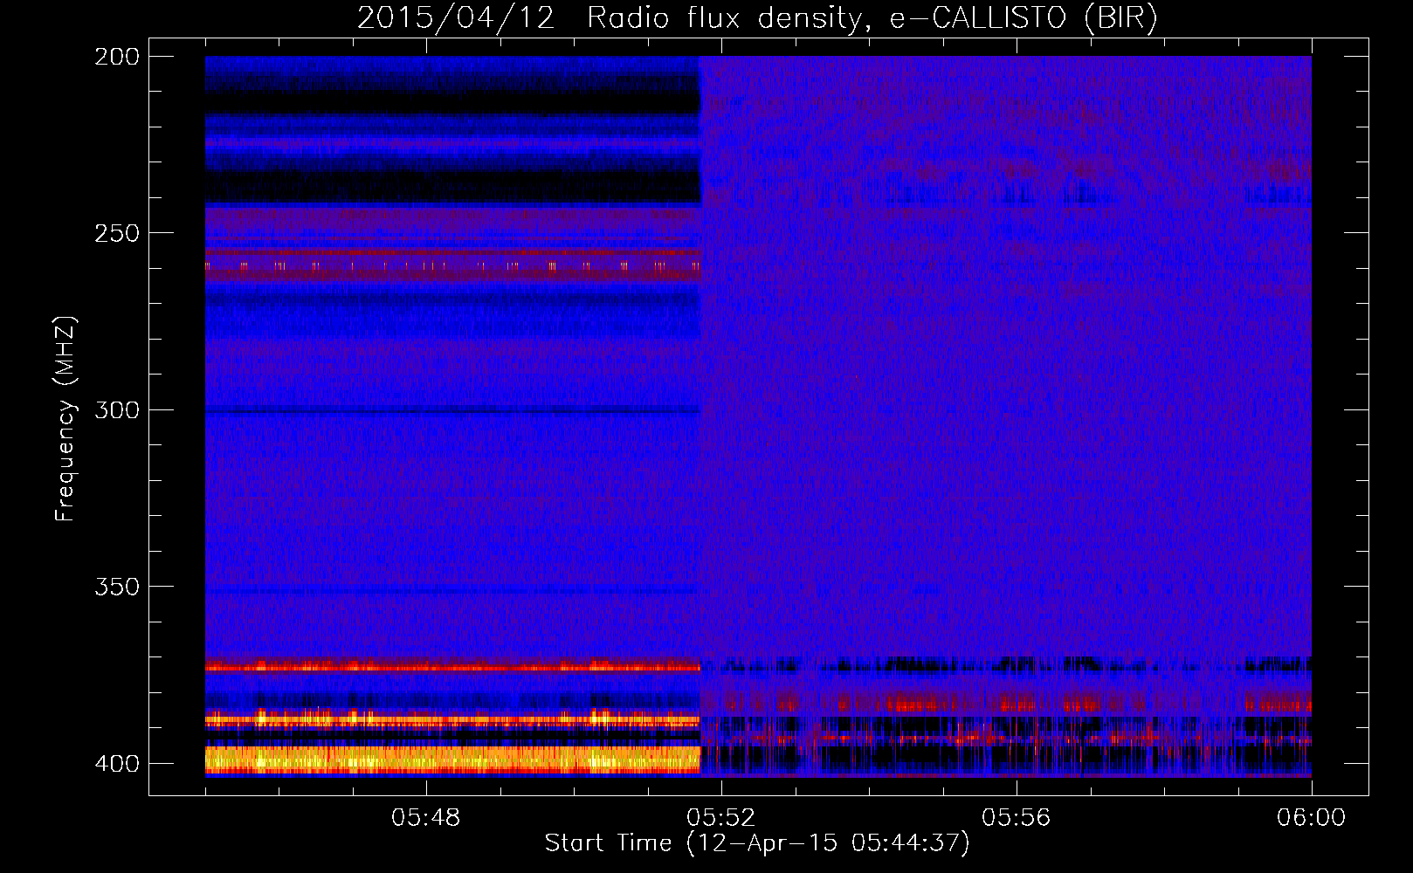
Task: Click the bright yellow emission band near 400 MHz
Action: coord(452,760)
